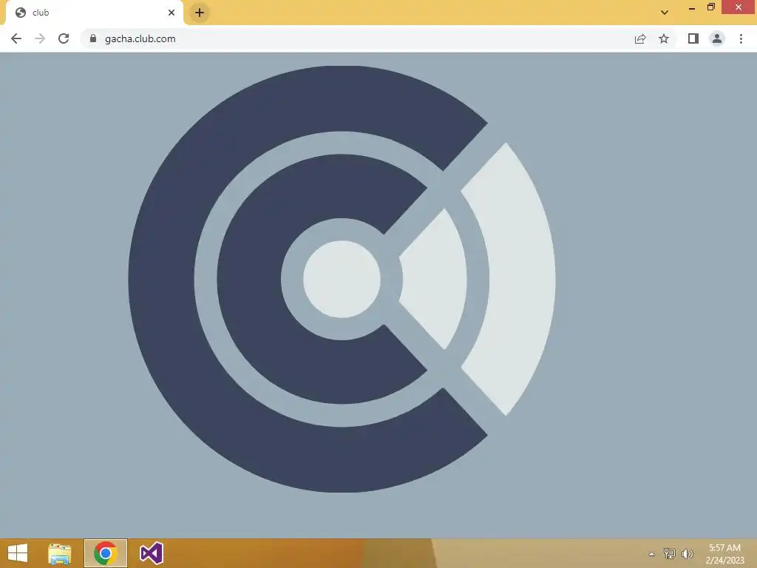Click the forward navigation arrow
757x568 pixels.
tap(40, 38)
